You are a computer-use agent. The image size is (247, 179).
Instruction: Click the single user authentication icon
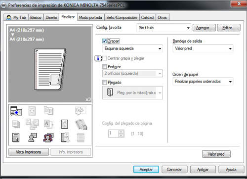33,137
